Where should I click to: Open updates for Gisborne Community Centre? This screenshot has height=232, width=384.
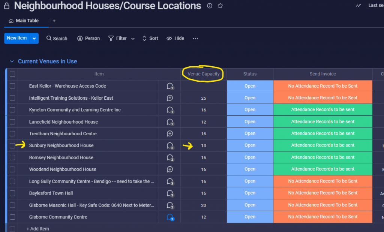coord(170,217)
